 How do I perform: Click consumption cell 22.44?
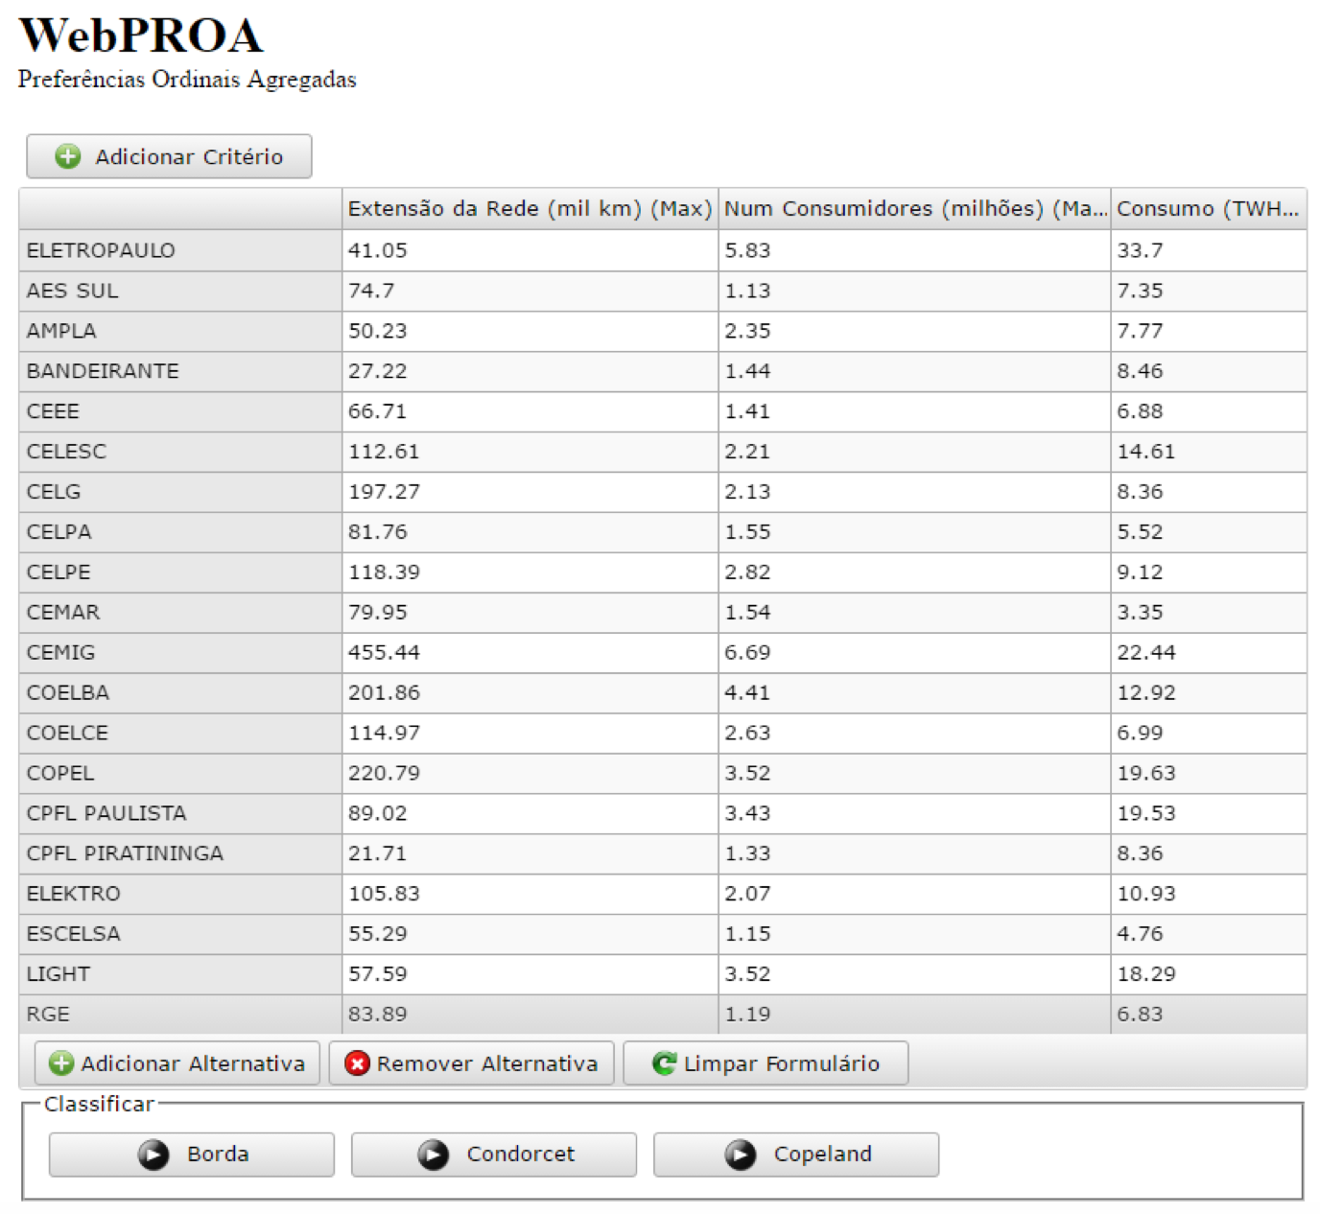(1209, 653)
